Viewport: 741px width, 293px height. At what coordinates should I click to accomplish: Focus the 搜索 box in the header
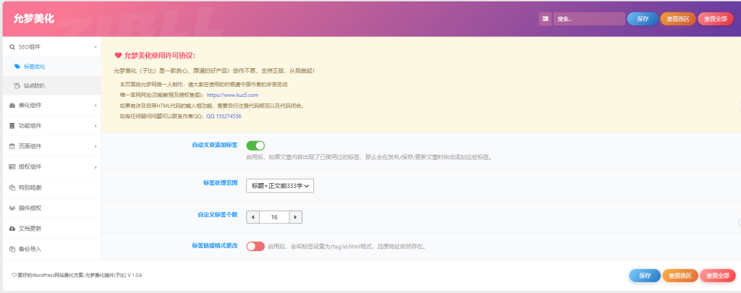coord(589,19)
